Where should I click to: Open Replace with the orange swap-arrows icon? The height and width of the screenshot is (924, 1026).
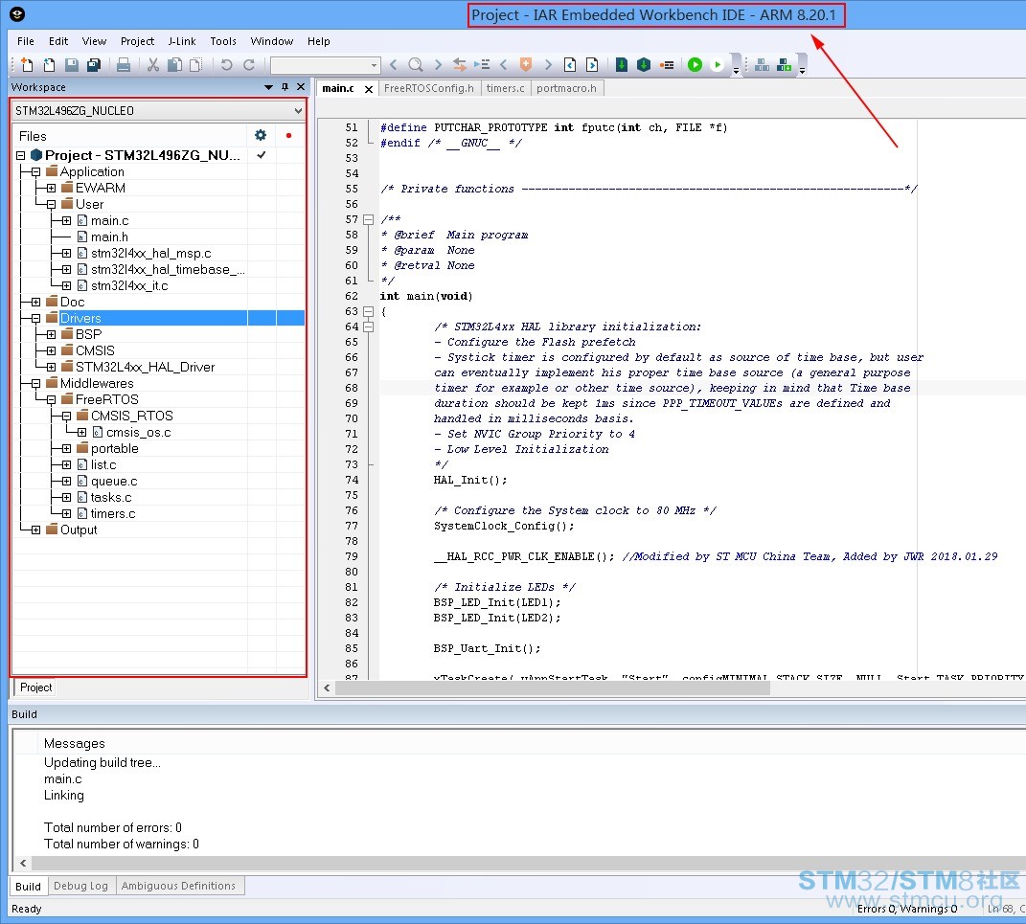coord(459,65)
